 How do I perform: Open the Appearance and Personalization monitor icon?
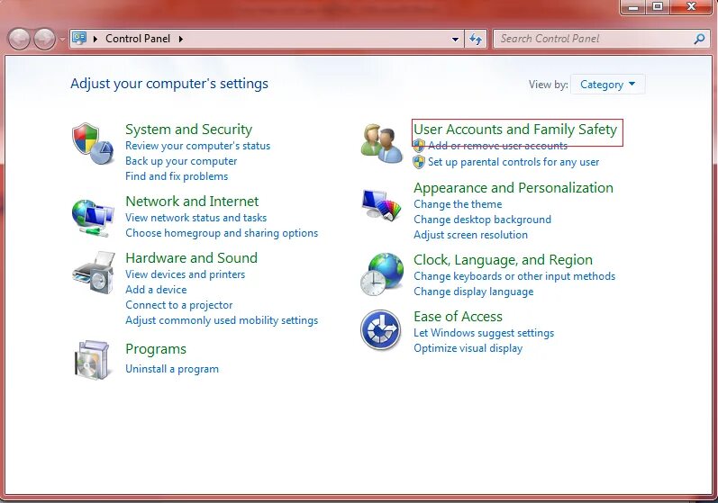381,204
